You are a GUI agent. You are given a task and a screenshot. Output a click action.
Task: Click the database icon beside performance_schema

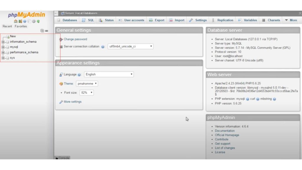(x=7, y=53)
